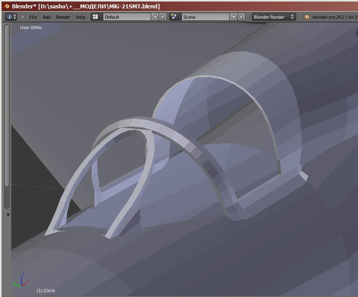
Task: Open the File menu
Action: click(x=33, y=17)
